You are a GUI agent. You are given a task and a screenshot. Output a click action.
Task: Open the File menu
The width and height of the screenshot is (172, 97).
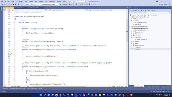(5, 2)
